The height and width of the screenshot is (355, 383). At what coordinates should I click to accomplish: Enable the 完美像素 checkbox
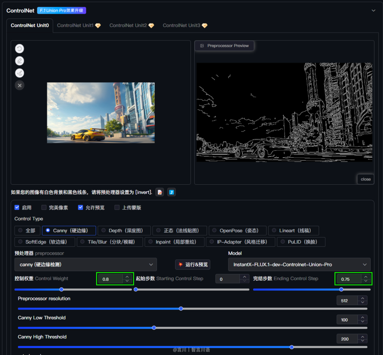coord(44,207)
